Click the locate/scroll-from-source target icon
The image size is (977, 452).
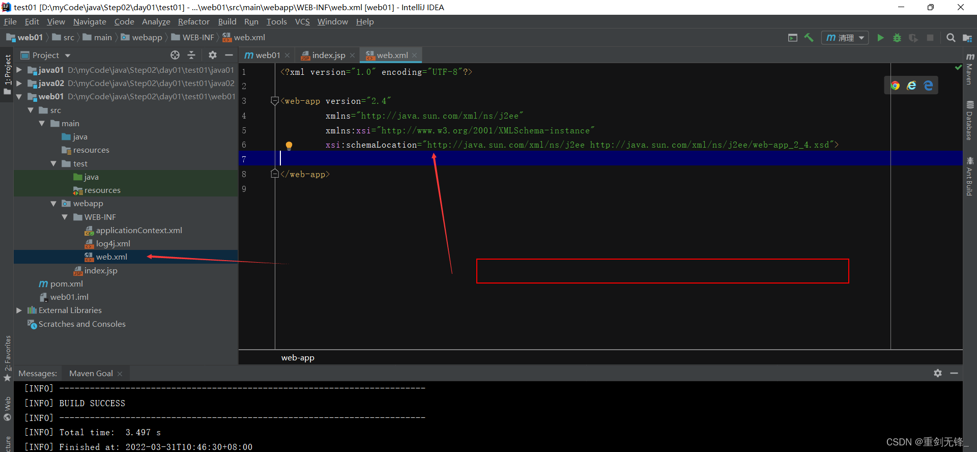[175, 55]
